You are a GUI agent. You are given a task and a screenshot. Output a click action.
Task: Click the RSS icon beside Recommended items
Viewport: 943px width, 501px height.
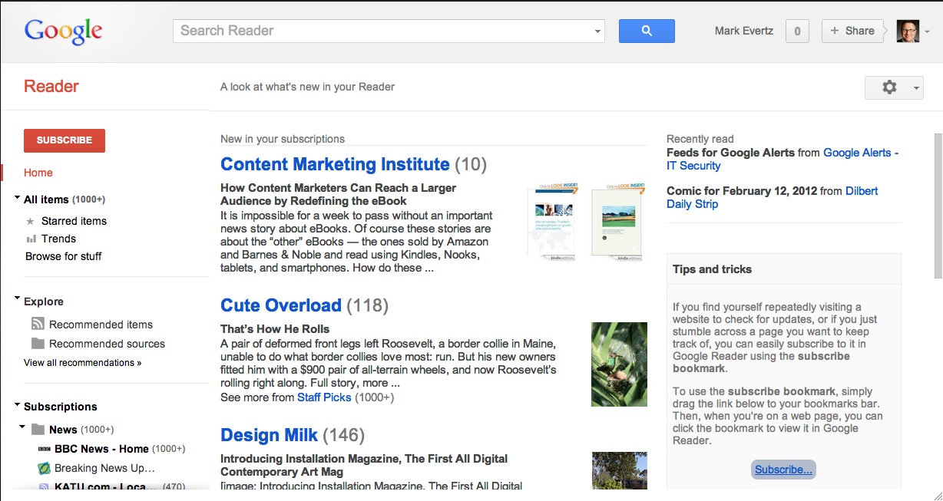(38, 325)
